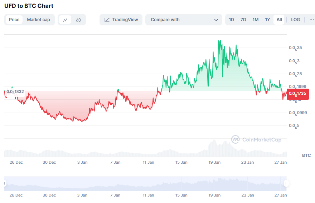Screen dimensions: 315x203
Task: Click the 11 Jan date on main axis
Action: click(x=149, y=162)
